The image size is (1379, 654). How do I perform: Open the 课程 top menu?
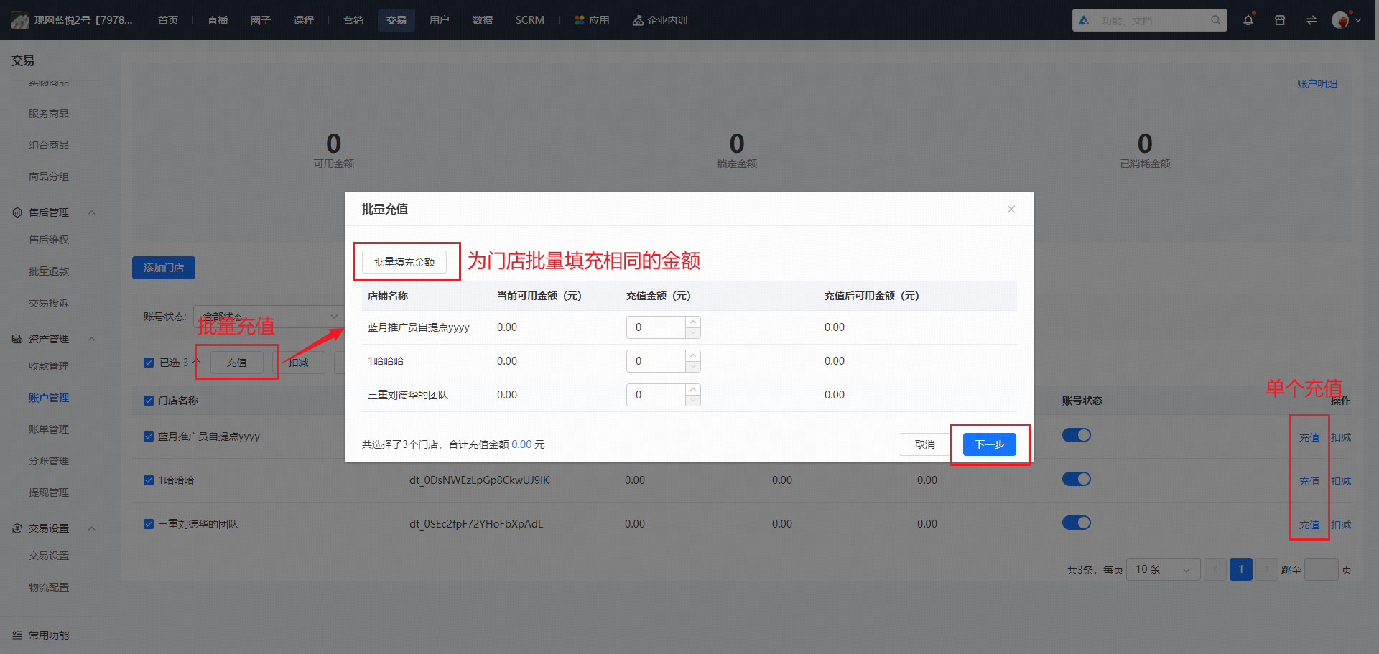(x=304, y=20)
